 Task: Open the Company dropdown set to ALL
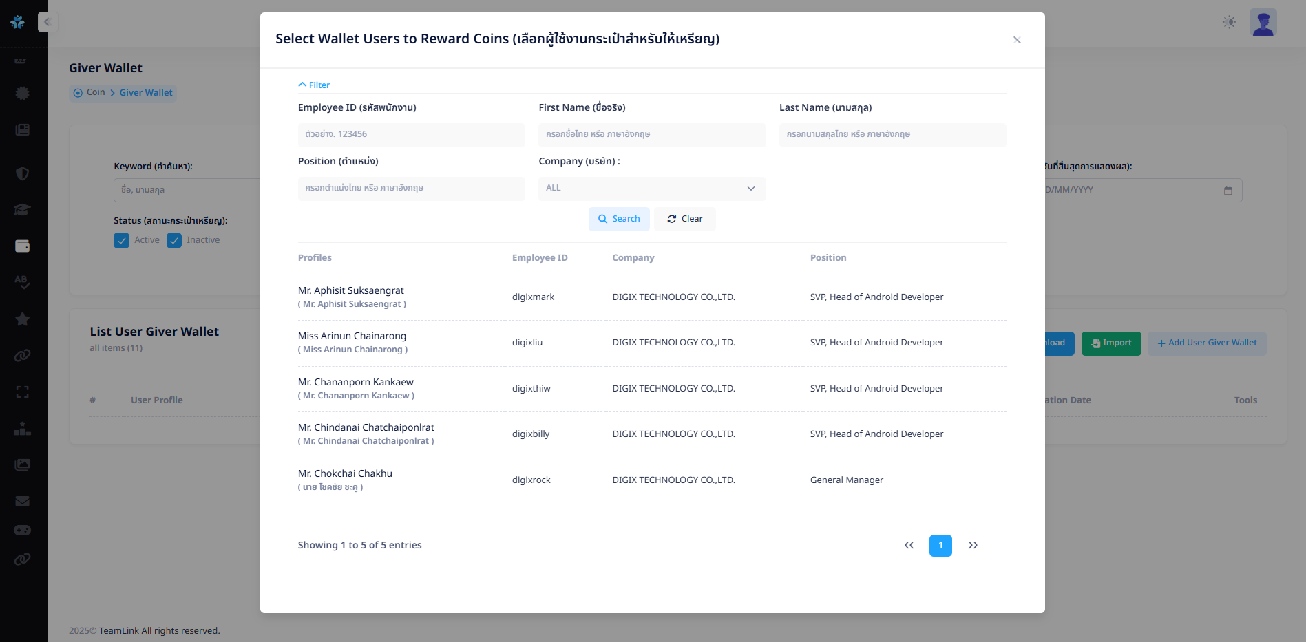pyautogui.click(x=651, y=189)
